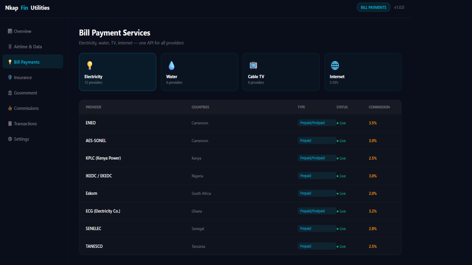Click the Airtime & Data phone icon

(x=10, y=47)
